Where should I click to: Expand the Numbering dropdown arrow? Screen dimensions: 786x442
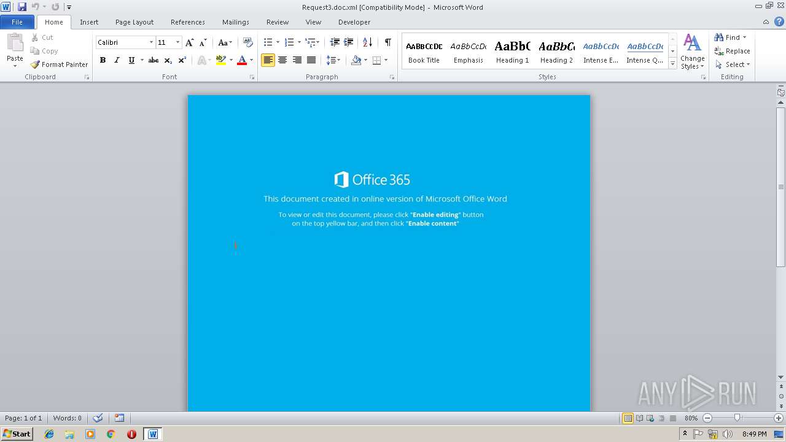tap(299, 42)
